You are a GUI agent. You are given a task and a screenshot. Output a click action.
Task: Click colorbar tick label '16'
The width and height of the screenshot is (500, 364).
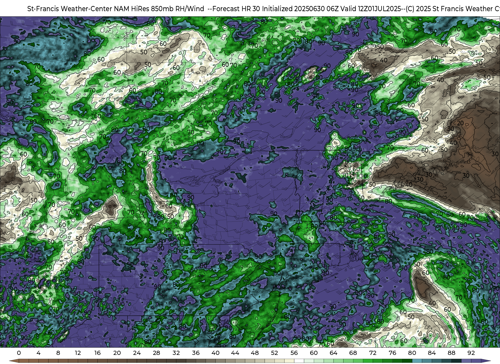[97, 353]
